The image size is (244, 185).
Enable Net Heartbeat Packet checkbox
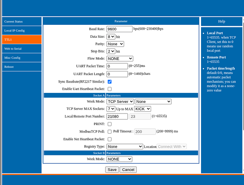point(110,139)
